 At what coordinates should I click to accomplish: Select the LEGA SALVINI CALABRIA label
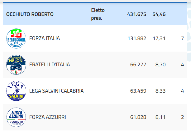(56, 91)
